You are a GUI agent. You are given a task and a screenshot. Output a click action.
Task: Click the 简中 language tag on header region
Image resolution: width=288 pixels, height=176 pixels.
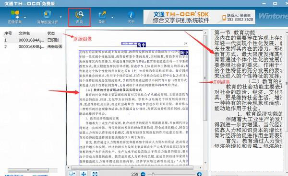tap(142, 44)
